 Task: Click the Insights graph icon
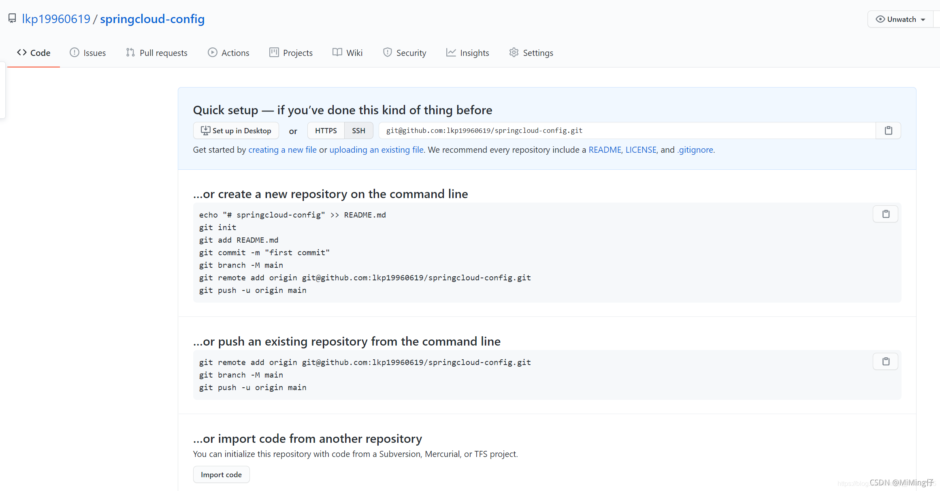[x=451, y=52]
